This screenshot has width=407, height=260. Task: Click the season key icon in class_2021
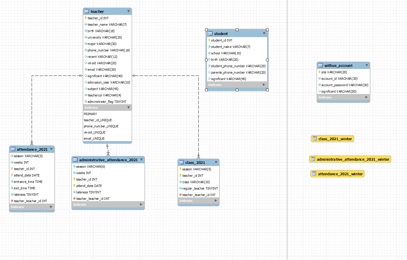click(x=180, y=169)
